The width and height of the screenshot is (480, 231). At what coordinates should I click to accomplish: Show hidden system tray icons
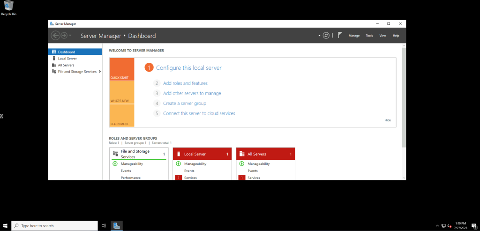(437, 226)
